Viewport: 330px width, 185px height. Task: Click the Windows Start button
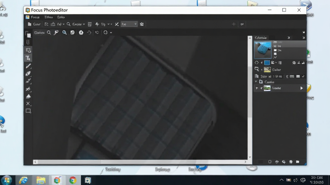coord(7,180)
